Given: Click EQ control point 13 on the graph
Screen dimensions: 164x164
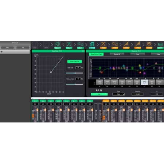Looking at the screenshot, I should pos(132,68).
